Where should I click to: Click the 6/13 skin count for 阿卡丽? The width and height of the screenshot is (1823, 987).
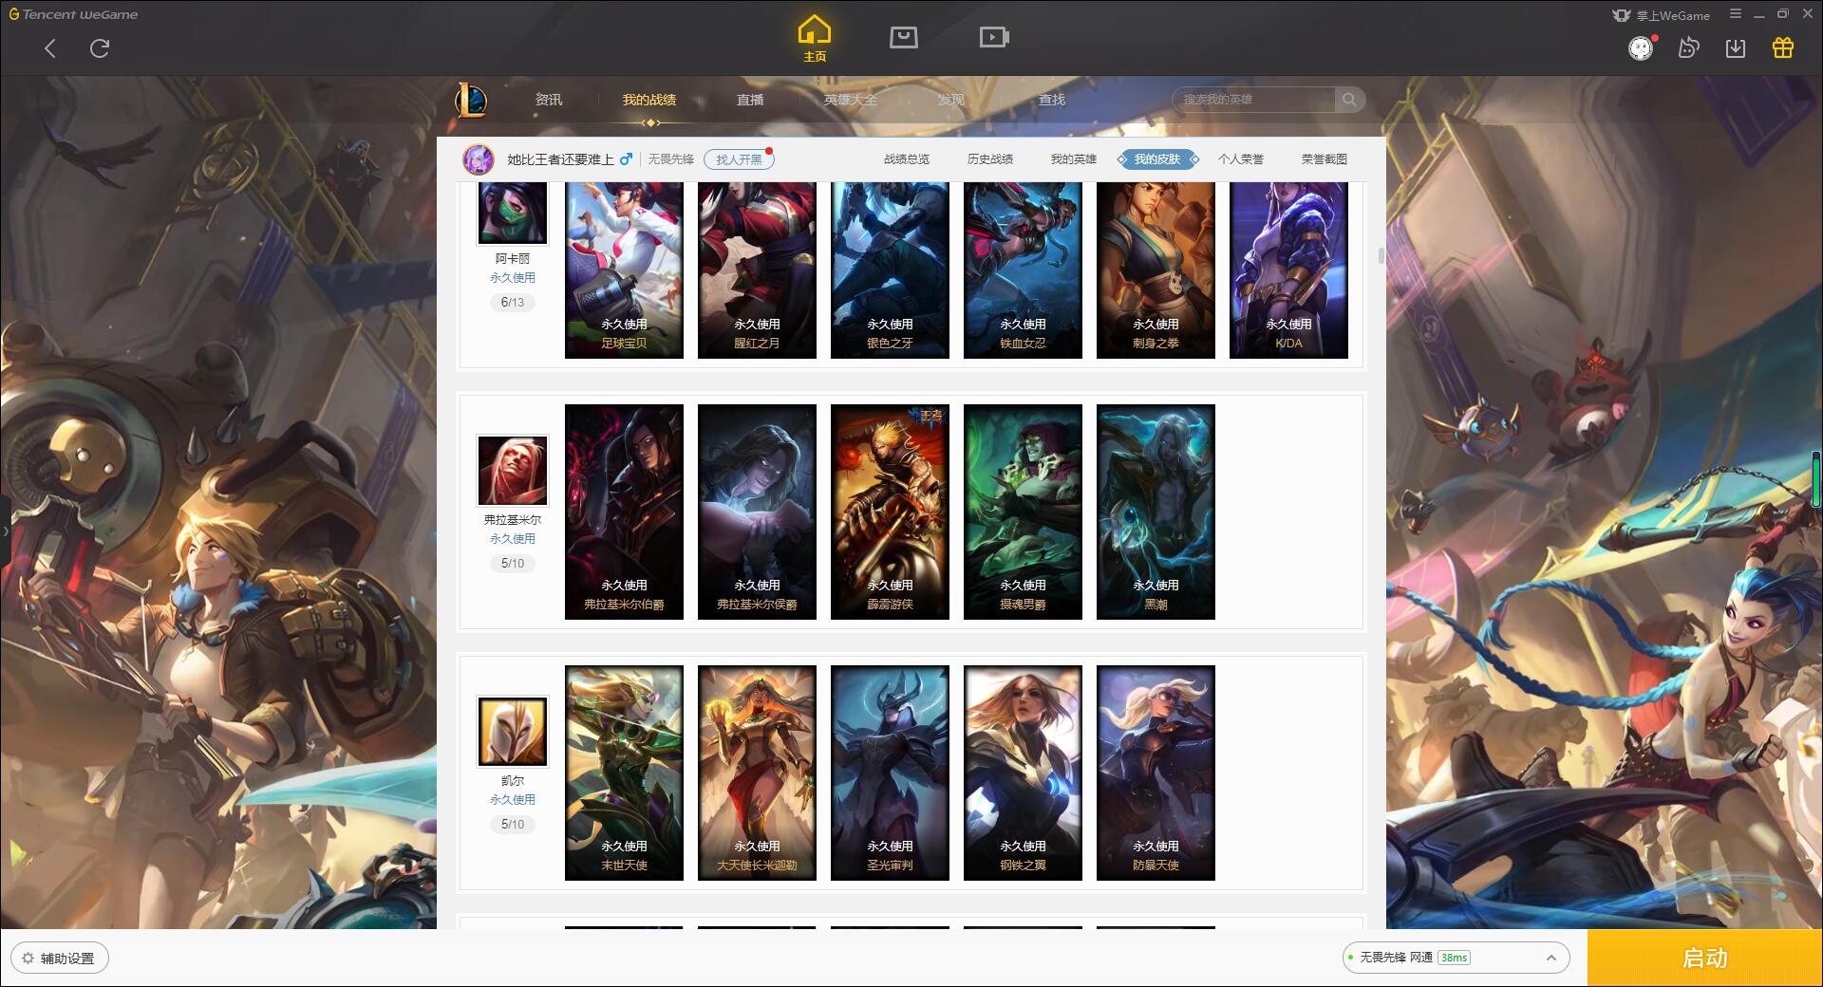[x=512, y=303]
